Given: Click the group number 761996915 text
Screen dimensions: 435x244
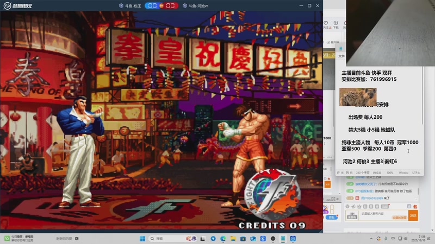Looking at the screenshot, I should pos(383,79).
